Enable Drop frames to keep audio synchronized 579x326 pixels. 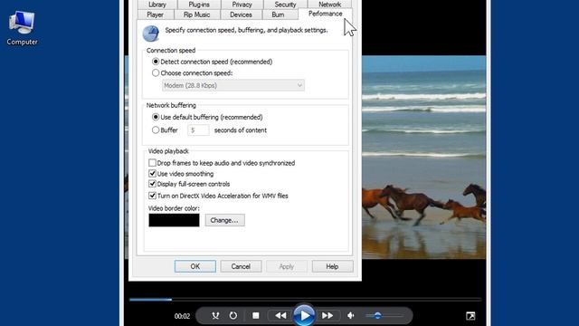(152, 163)
